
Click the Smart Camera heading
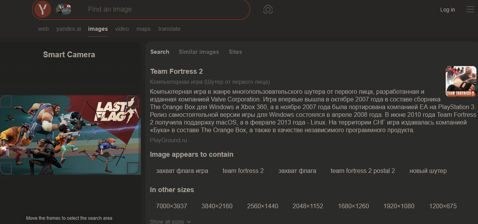pyautogui.click(x=69, y=55)
